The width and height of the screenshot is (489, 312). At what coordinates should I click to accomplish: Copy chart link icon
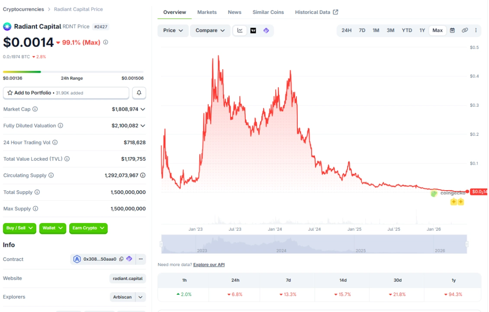pos(465,30)
